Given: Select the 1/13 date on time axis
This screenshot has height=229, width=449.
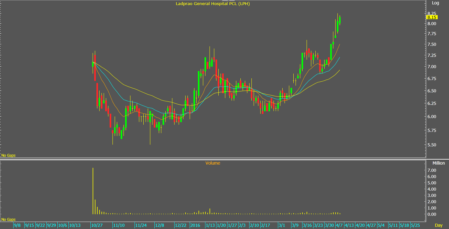Looking at the screenshot, I should click(210, 225).
